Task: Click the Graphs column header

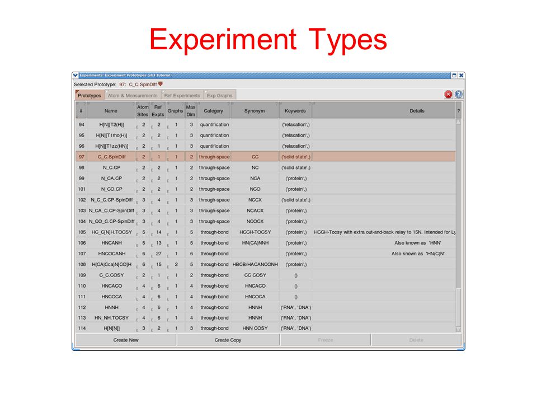Action: click(175, 111)
